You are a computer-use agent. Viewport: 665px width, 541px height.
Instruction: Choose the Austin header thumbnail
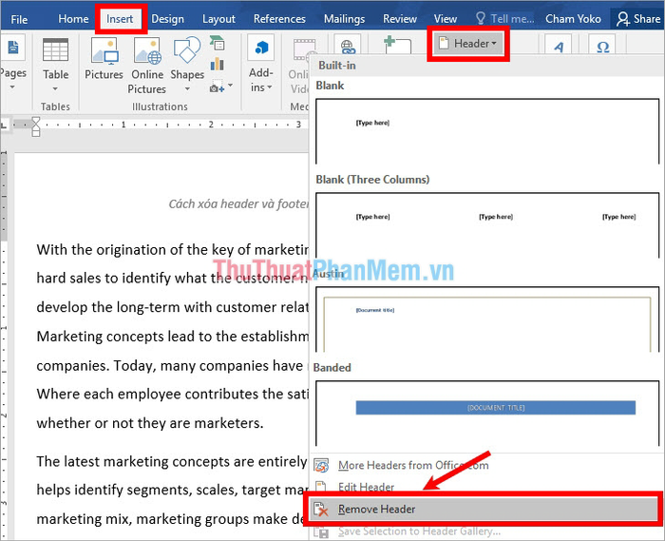pyautogui.click(x=487, y=319)
